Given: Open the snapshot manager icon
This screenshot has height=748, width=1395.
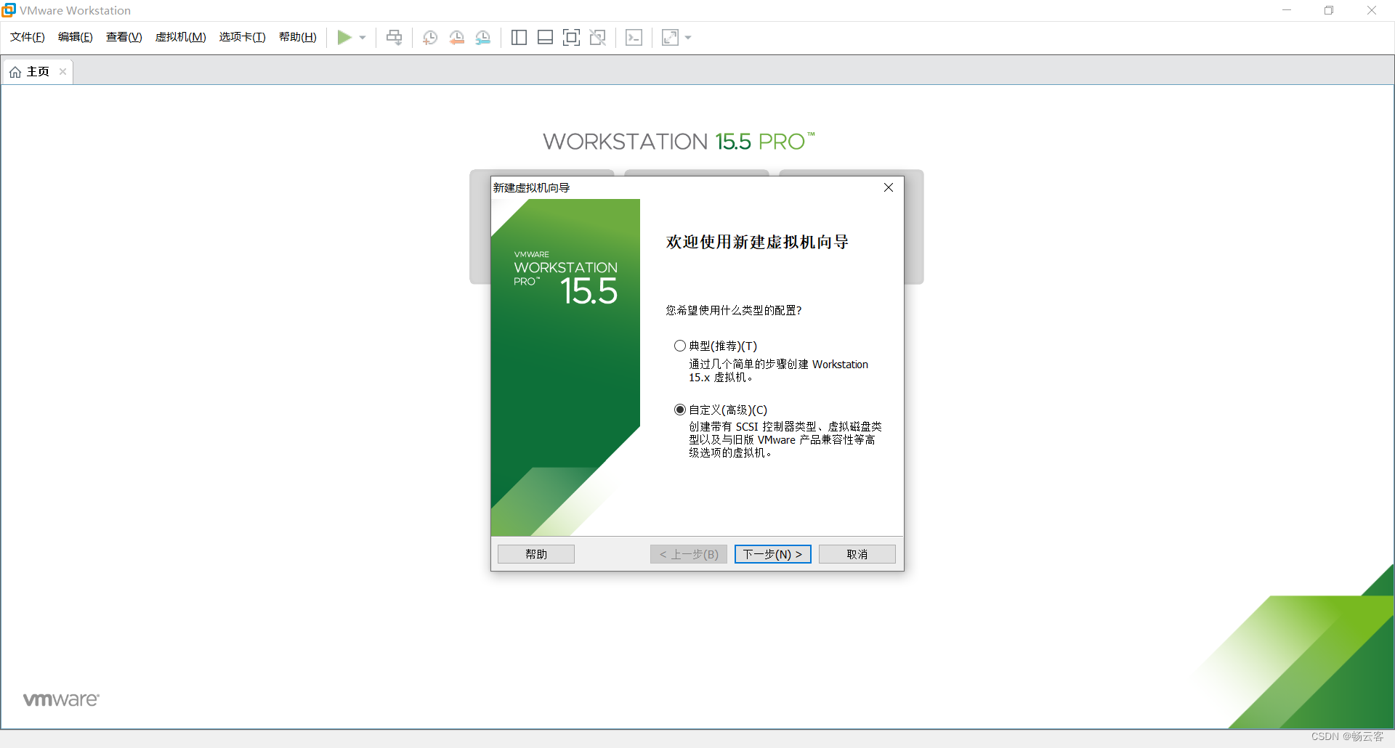Looking at the screenshot, I should [483, 38].
